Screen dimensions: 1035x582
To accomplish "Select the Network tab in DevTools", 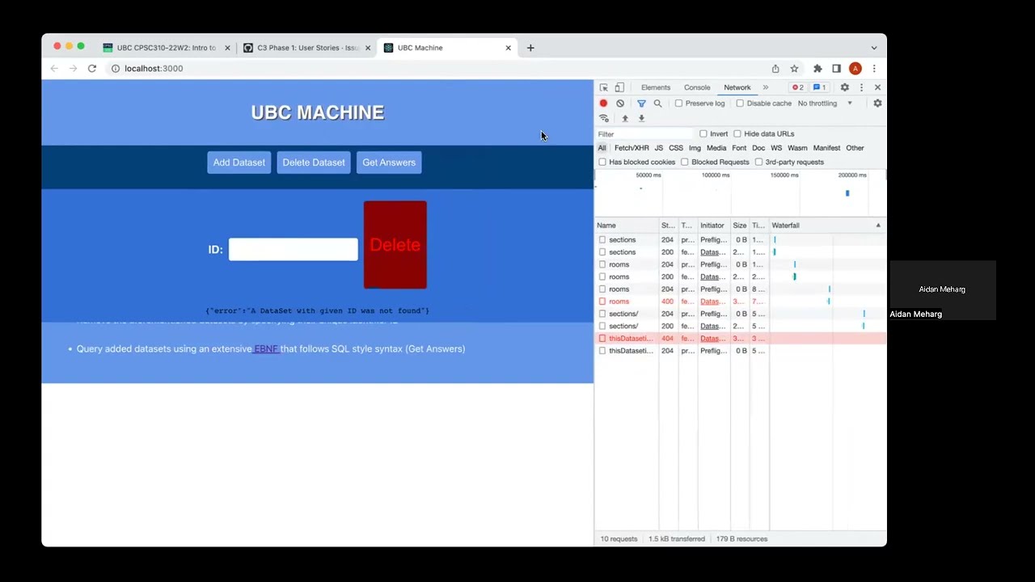I will (737, 87).
